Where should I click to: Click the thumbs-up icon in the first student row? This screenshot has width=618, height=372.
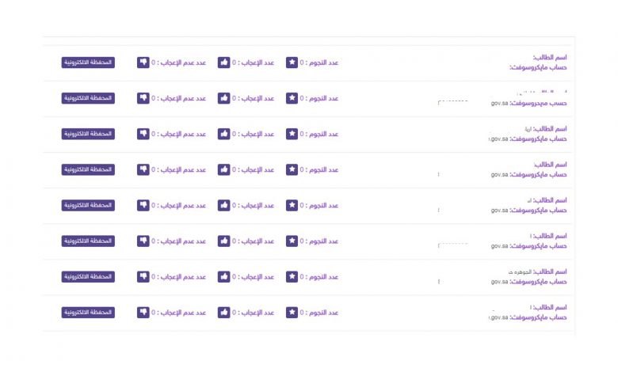[x=224, y=63]
